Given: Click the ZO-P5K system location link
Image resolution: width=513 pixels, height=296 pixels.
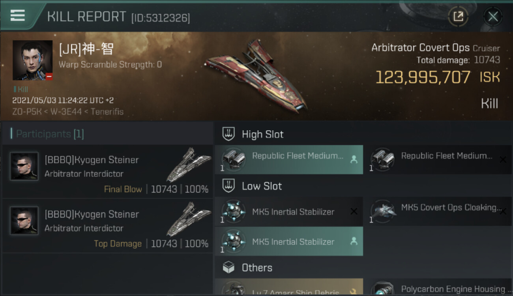Looking at the screenshot, I should [x=26, y=112].
